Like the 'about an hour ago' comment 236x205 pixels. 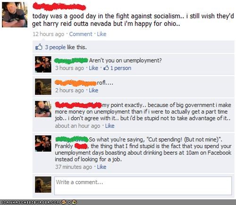coord(110,126)
